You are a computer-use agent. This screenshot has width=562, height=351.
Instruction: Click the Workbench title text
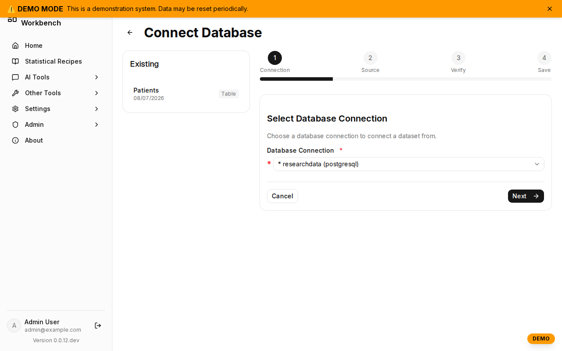click(41, 23)
